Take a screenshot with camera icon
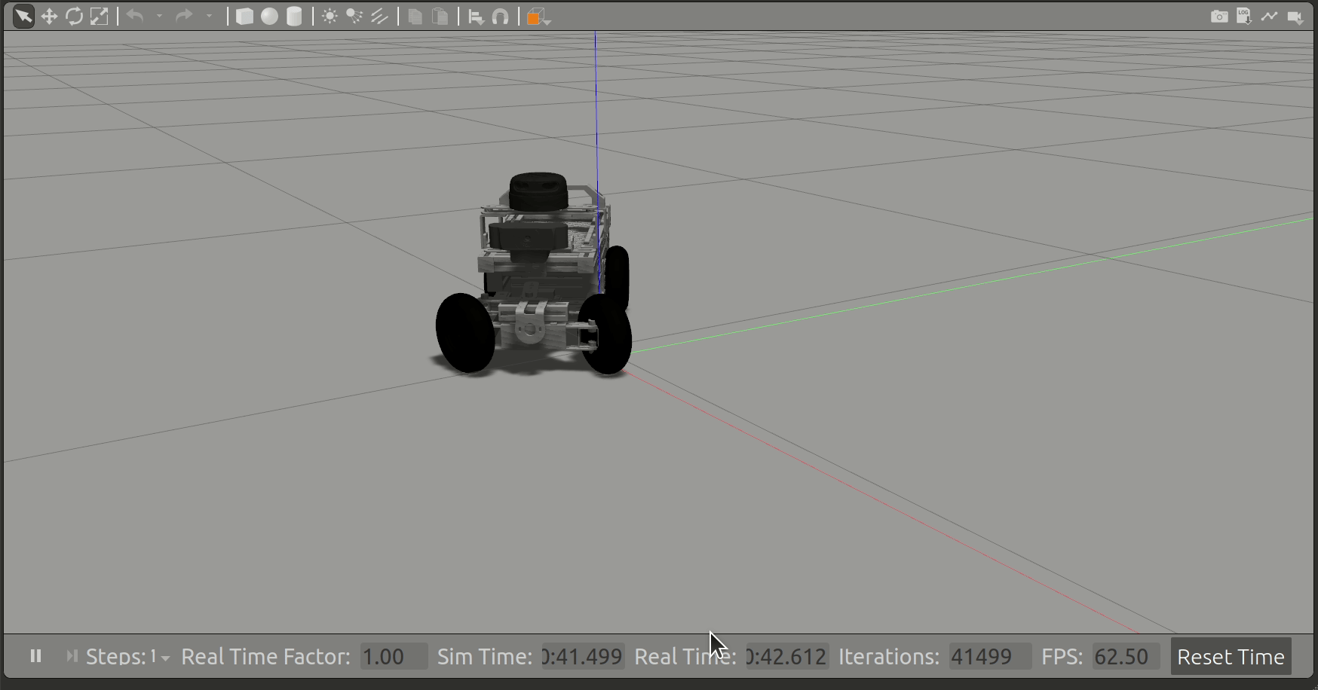This screenshot has width=1318, height=690. 1219,17
